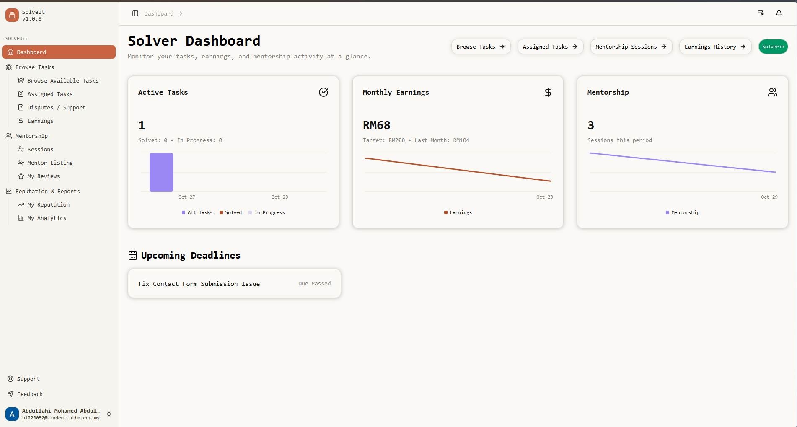The width and height of the screenshot is (797, 427).
Task: Select the Browse Available Tasks icon
Action: [21, 80]
